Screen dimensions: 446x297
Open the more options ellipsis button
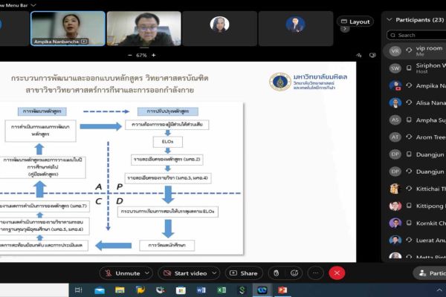(x=316, y=273)
